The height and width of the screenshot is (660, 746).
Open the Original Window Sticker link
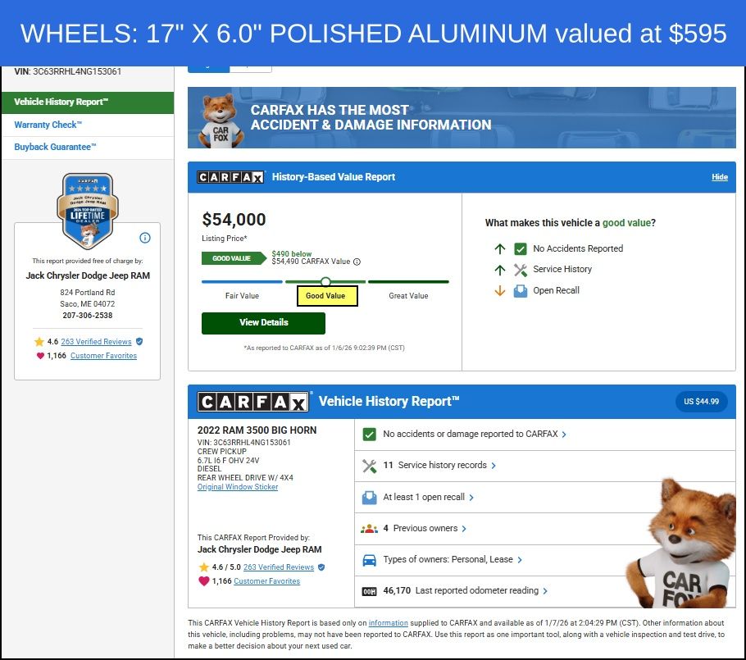238,487
